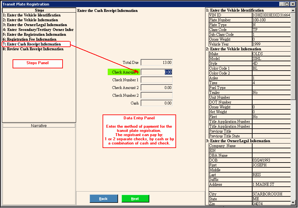Image resolution: width=298 pixels, height=208 pixels.
Task: Go to step 8 Review Cash Receipt Information
Action: point(33,49)
